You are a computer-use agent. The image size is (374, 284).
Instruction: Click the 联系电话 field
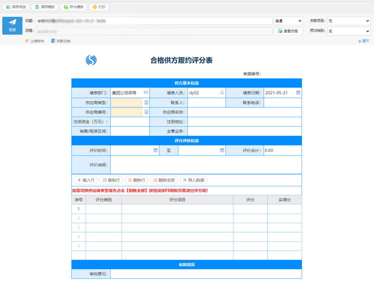(283, 103)
